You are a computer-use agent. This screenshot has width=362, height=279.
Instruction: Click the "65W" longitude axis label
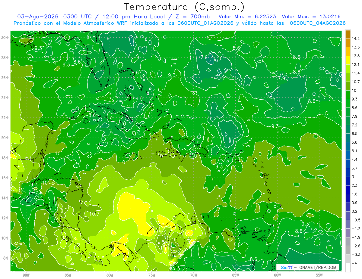tap(236, 275)
